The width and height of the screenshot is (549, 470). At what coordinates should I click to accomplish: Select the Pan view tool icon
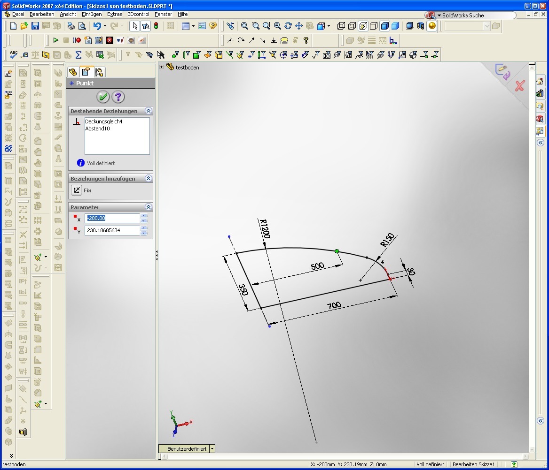pos(298,26)
